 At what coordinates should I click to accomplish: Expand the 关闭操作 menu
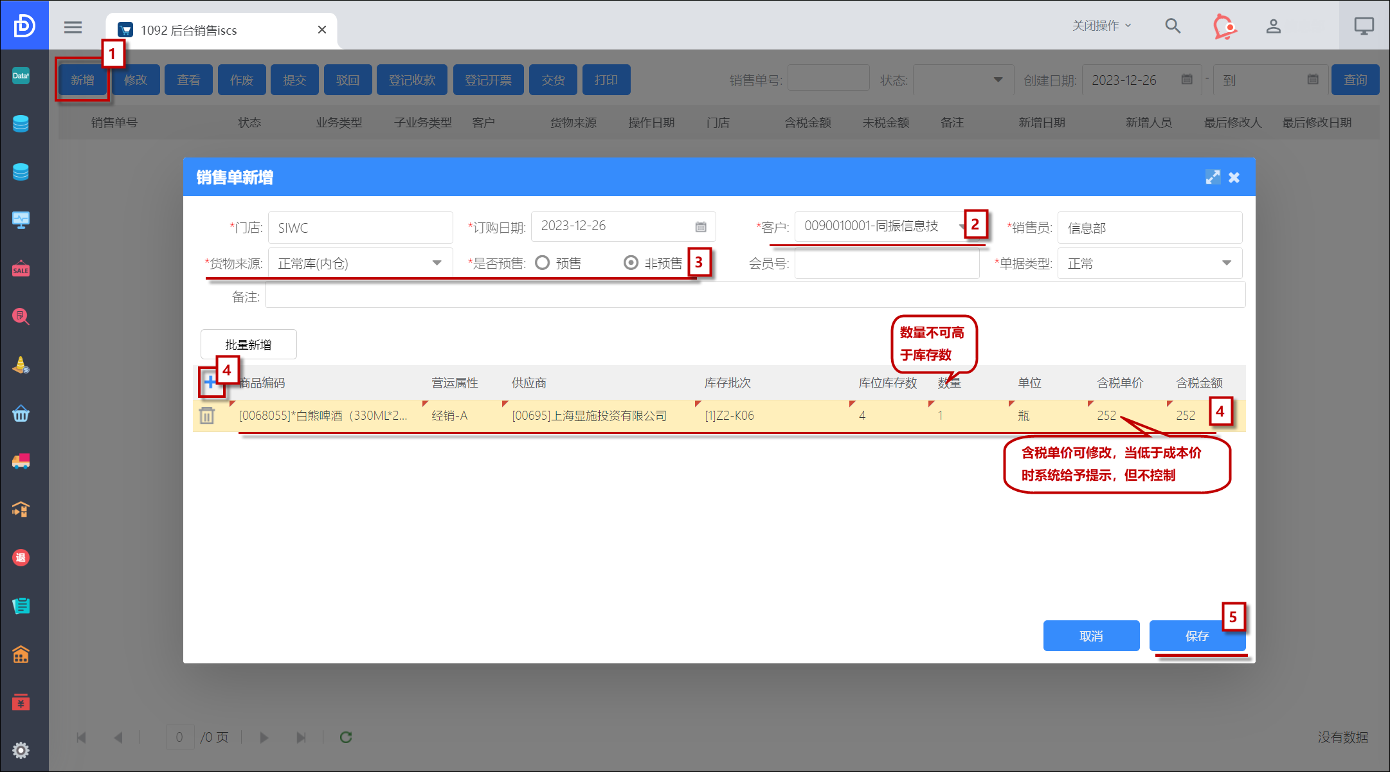click(1101, 26)
